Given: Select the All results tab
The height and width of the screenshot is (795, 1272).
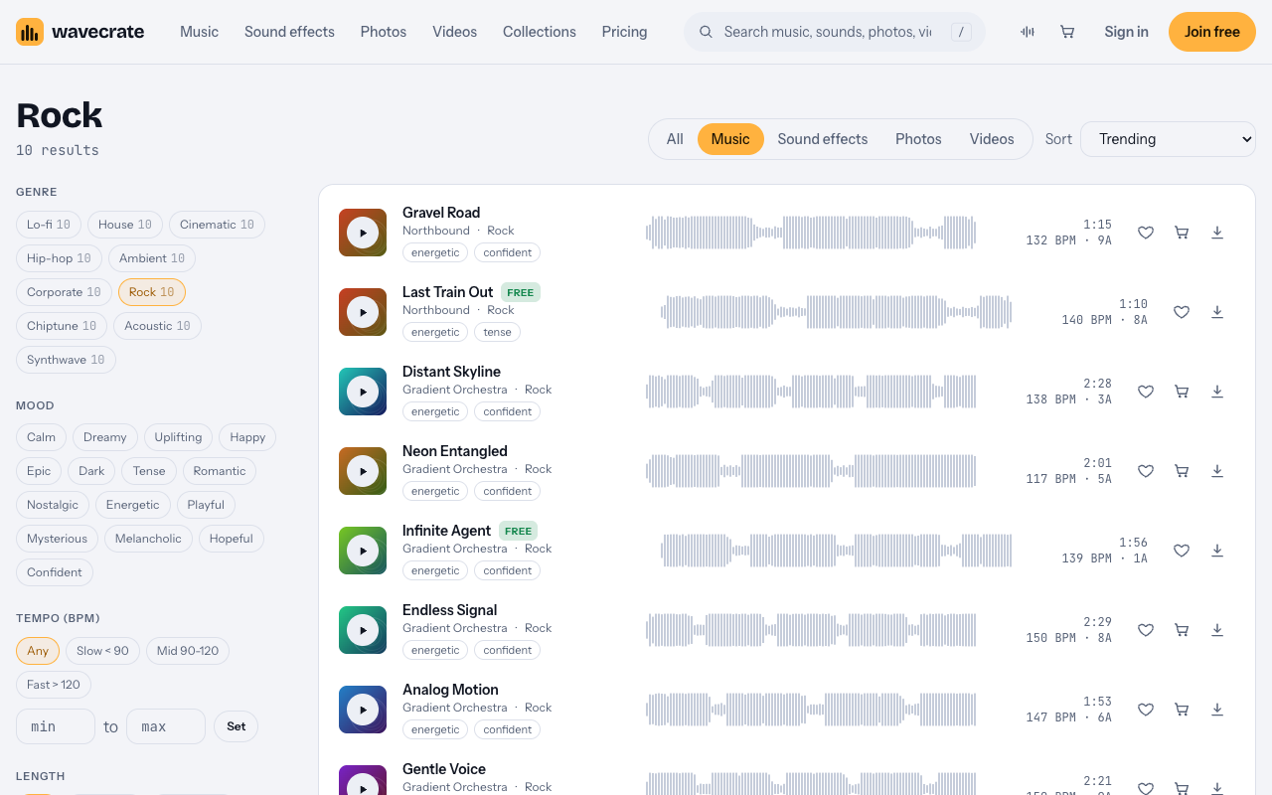Looking at the screenshot, I should tap(675, 139).
